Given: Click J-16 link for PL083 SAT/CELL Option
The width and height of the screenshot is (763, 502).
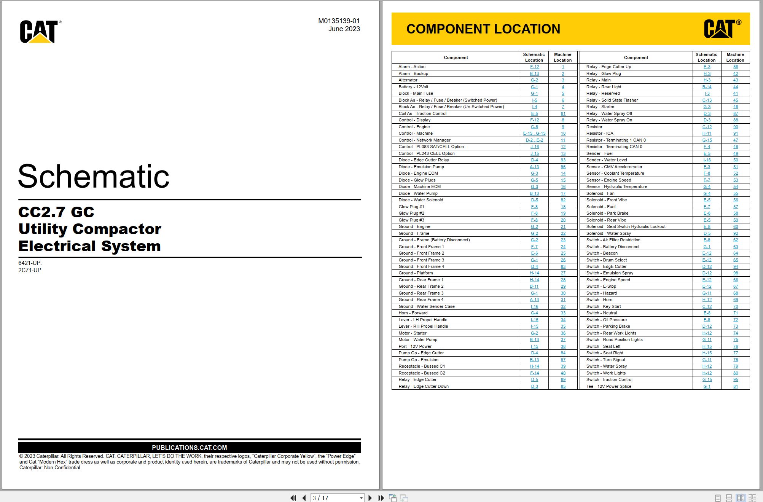Looking at the screenshot, I should tap(534, 147).
